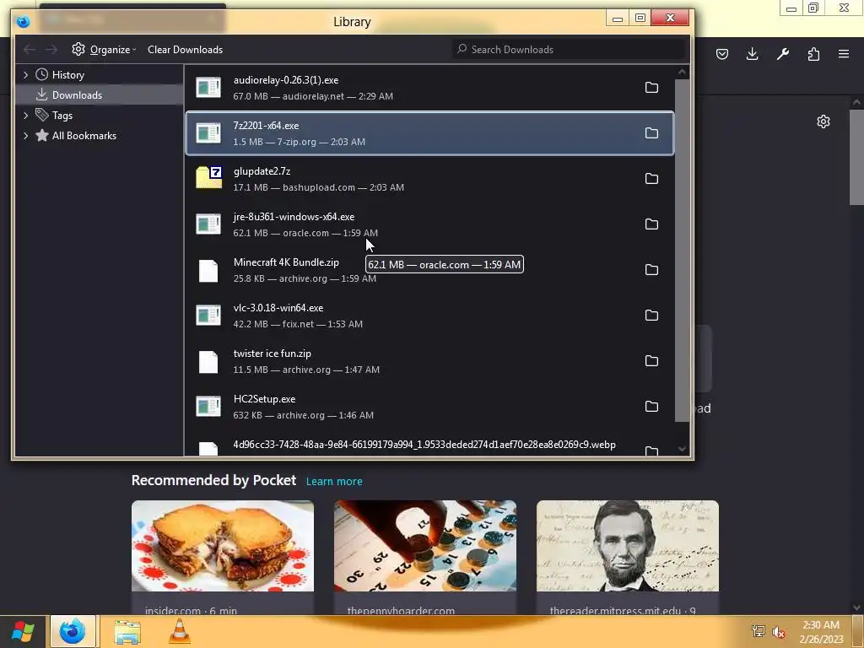Open the Organize dropdown menu
The image size is (864, 648).
[x=104, y=50]
